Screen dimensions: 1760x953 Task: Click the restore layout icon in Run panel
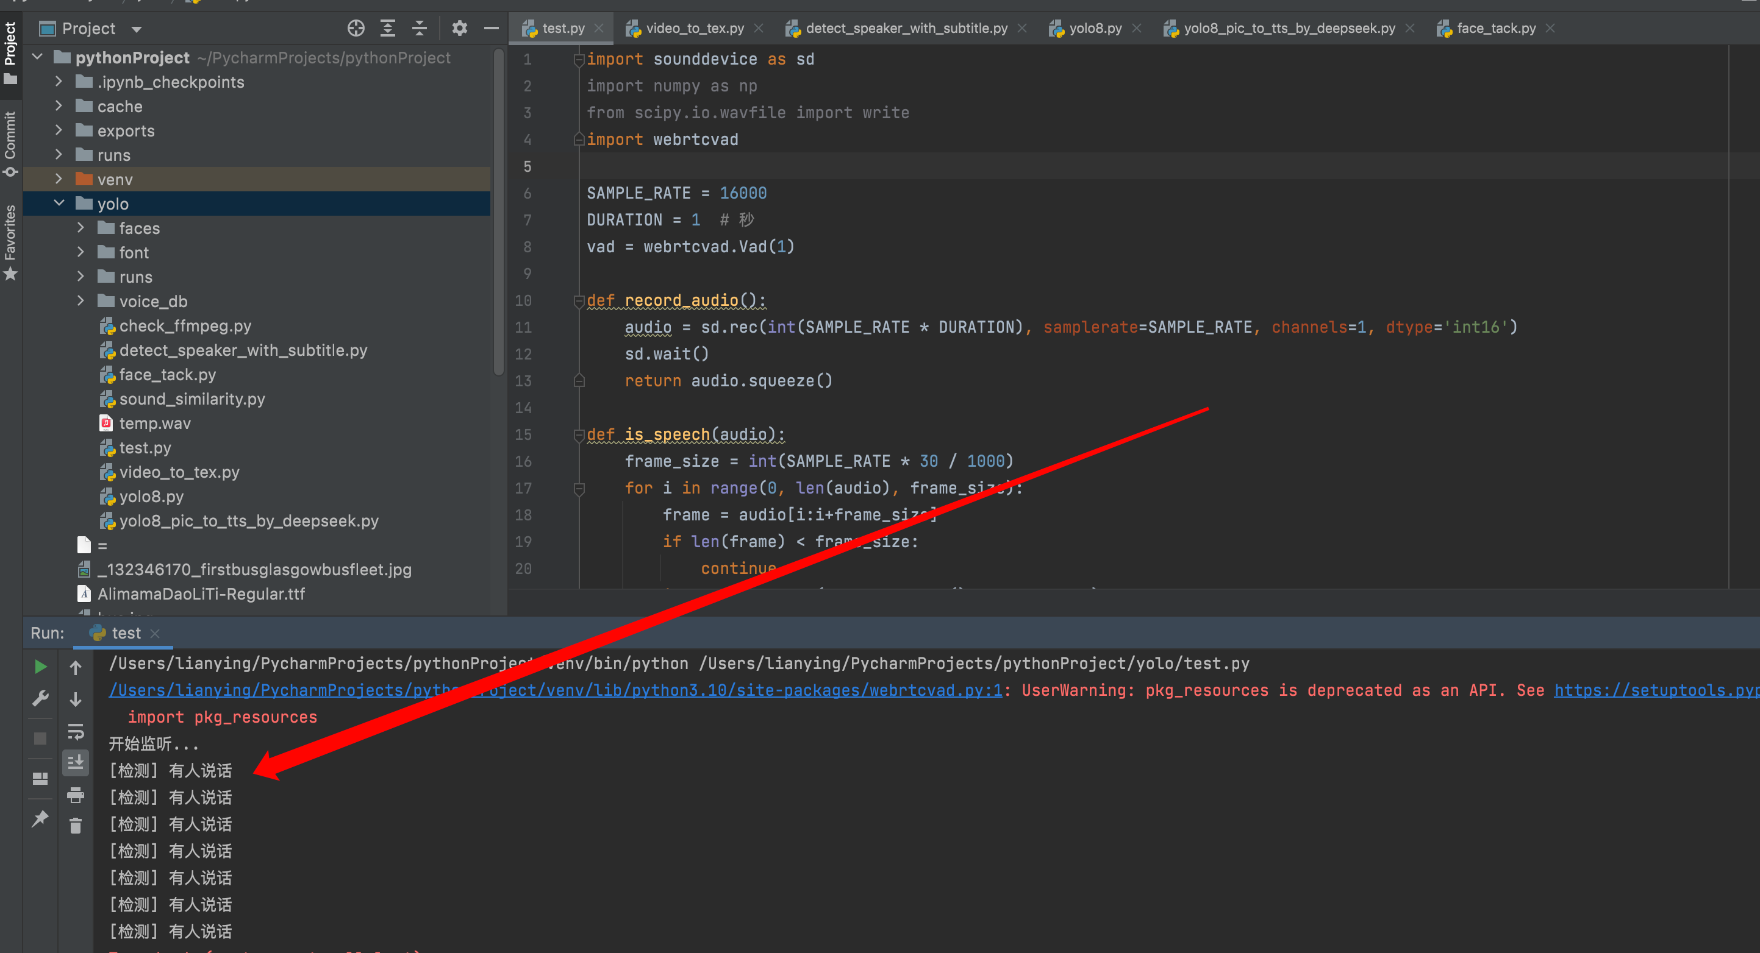tap(40, 778)
